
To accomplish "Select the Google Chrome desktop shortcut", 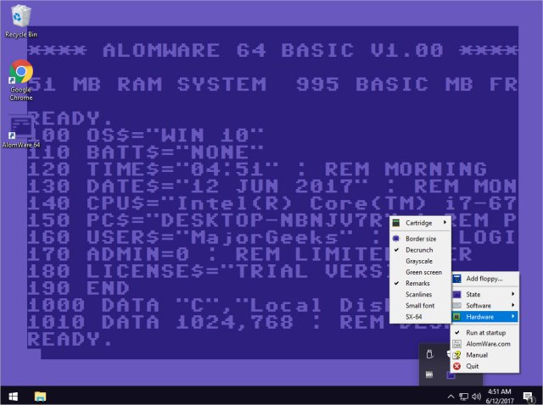I will click(21, 80).
